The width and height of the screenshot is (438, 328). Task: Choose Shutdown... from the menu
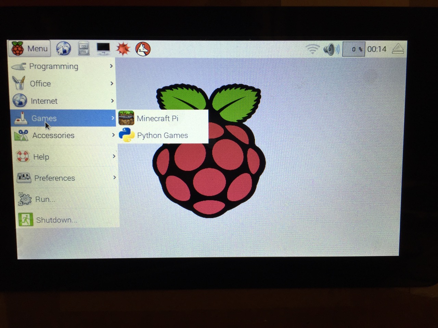tap(56, 220)
